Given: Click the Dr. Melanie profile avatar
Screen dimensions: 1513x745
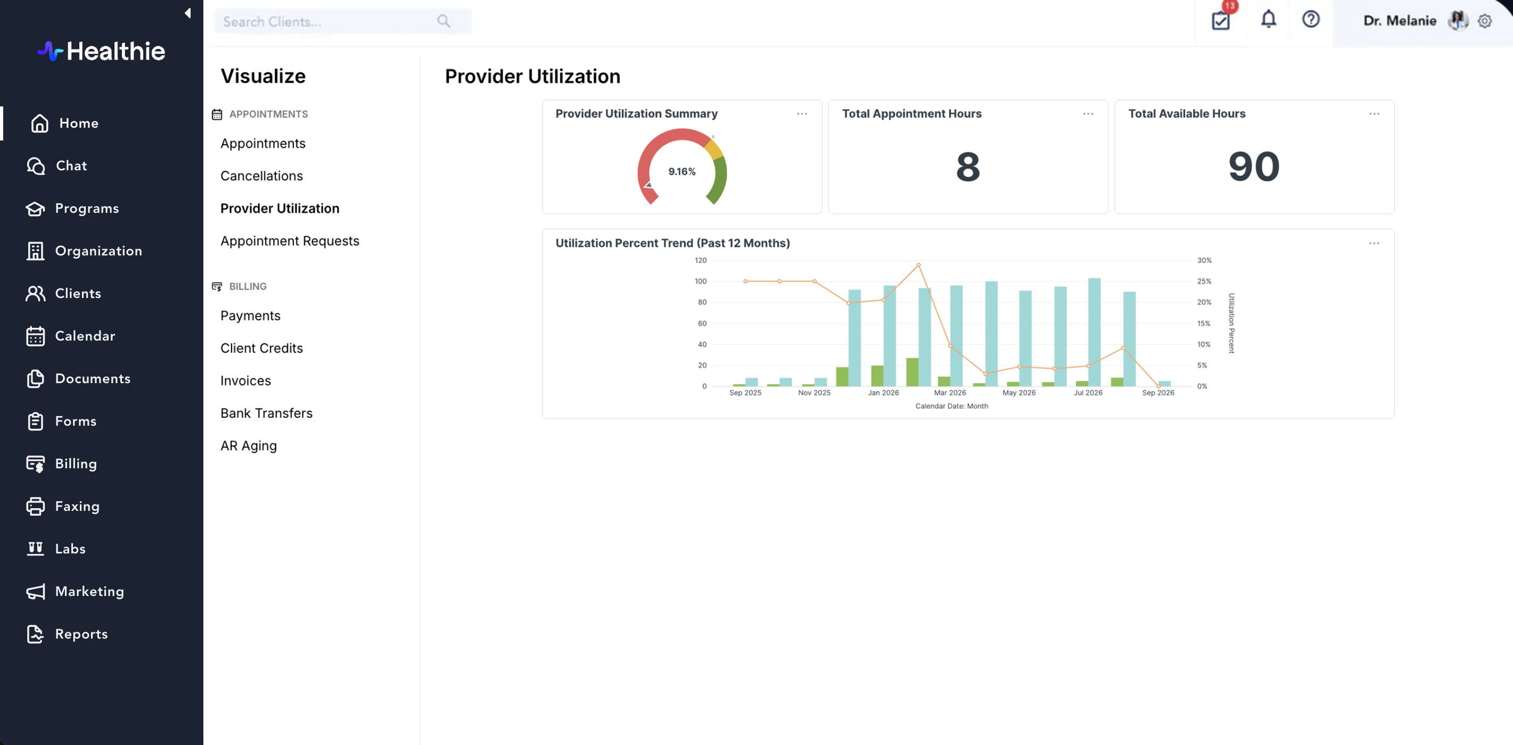Looking at the screenshot, I should tap(1458, 21).
